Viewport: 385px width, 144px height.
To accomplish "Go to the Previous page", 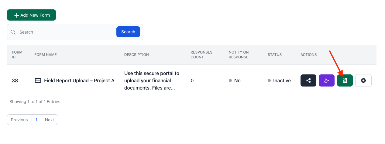I will point(19,120).
